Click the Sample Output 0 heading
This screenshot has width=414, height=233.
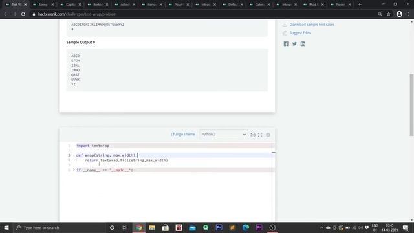(80, 42)
